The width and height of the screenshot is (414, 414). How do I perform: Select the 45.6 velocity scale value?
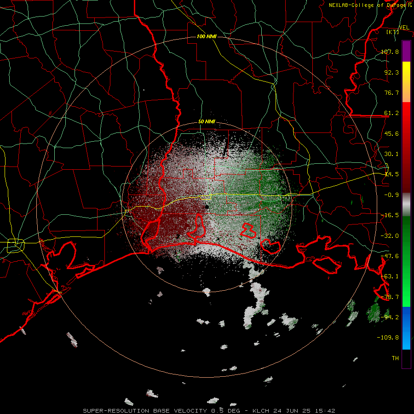point(391,133)
